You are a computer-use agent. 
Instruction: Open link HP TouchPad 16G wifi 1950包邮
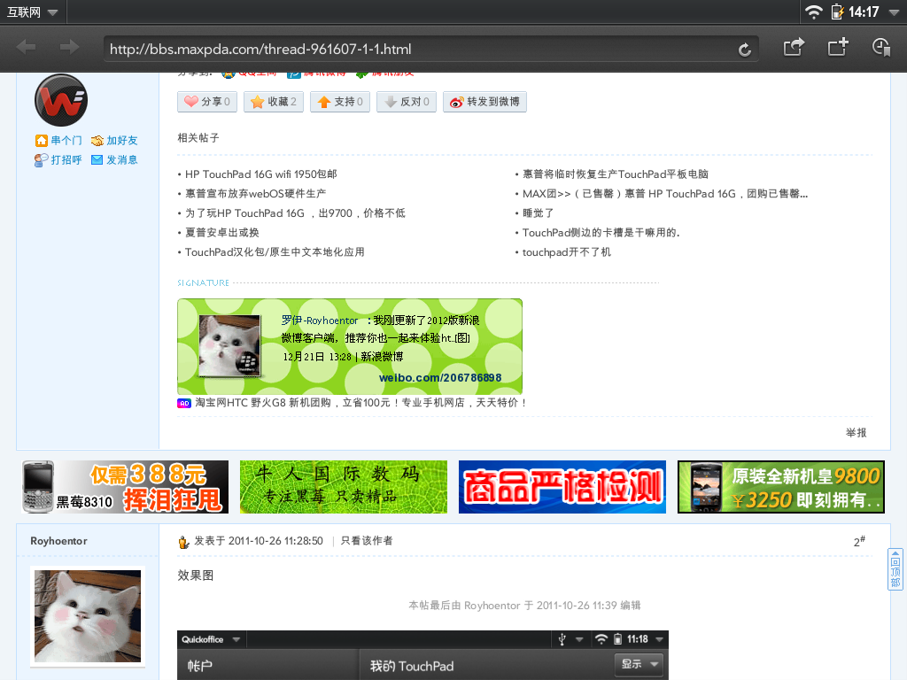[x=261, y=174]
